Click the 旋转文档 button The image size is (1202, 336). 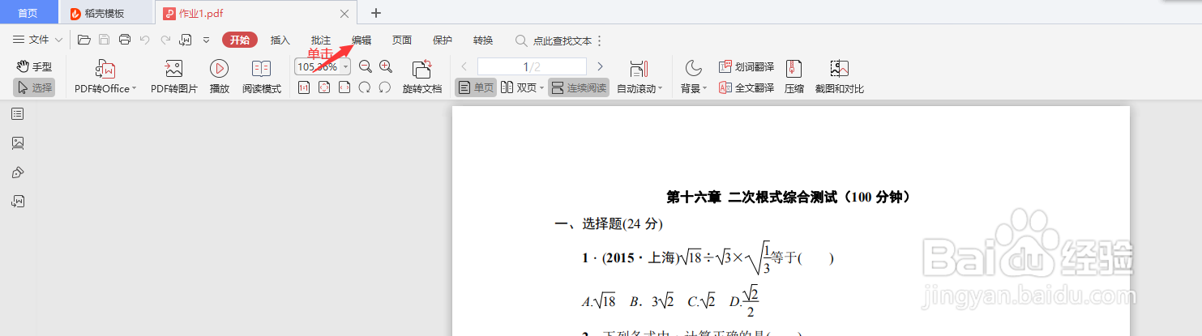(x=422, y=77)
